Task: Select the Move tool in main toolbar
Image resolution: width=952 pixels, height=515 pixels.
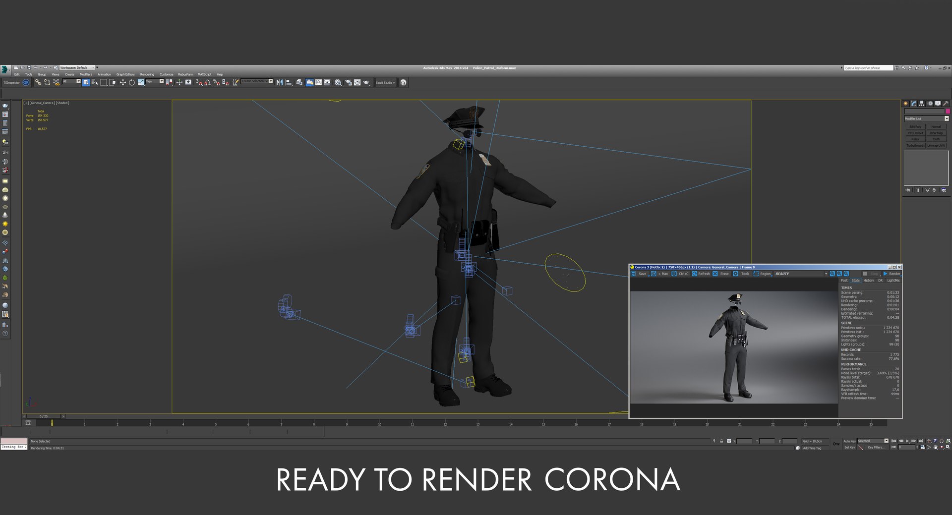Action: [123, 82]
